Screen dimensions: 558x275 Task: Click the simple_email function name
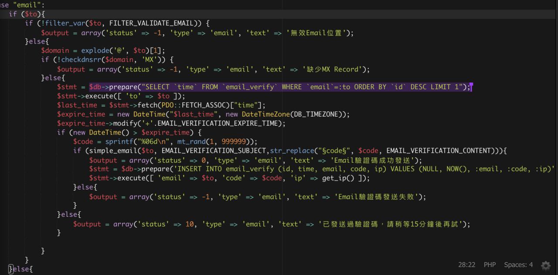tap(112, 151)
